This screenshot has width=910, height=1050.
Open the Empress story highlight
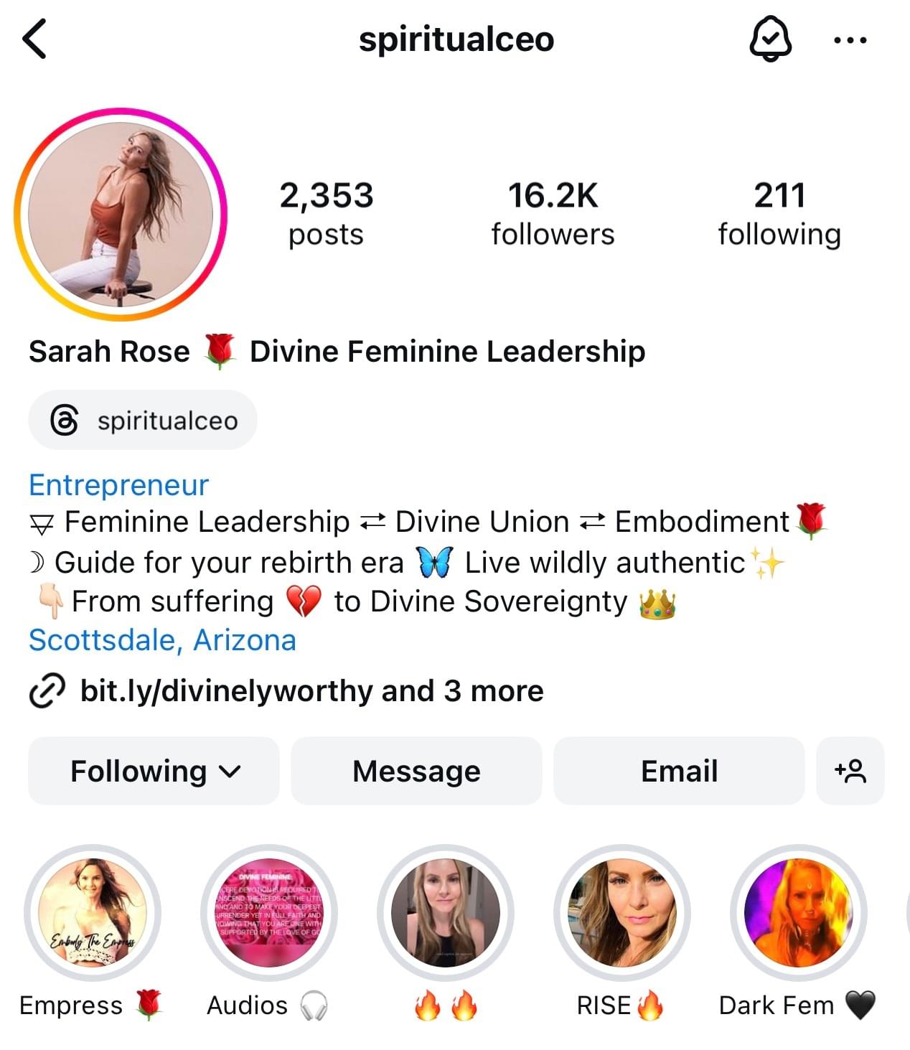[93, 913]
